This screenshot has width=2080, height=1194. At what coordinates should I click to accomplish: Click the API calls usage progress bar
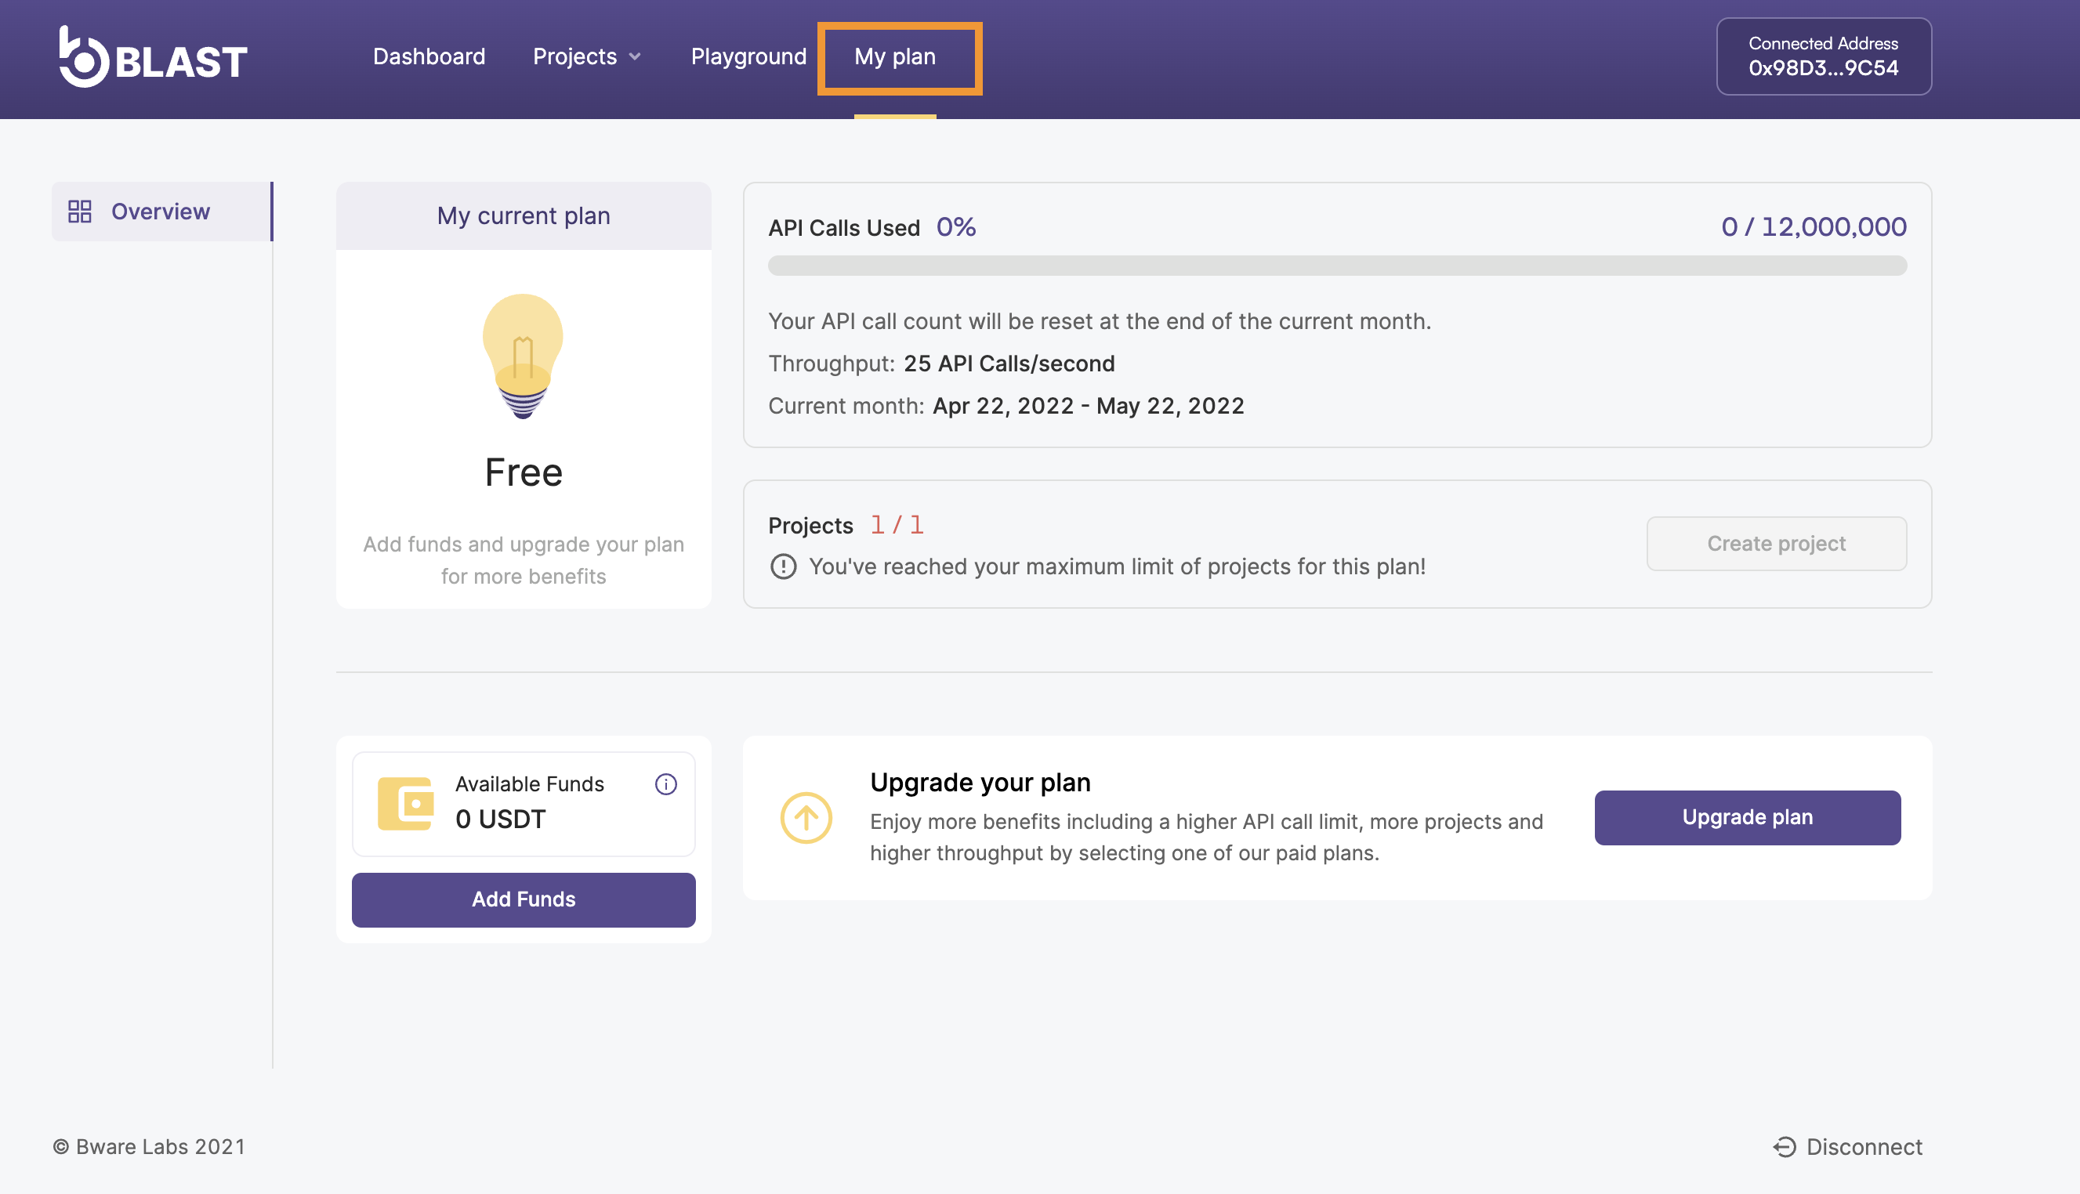[1337, 266]
